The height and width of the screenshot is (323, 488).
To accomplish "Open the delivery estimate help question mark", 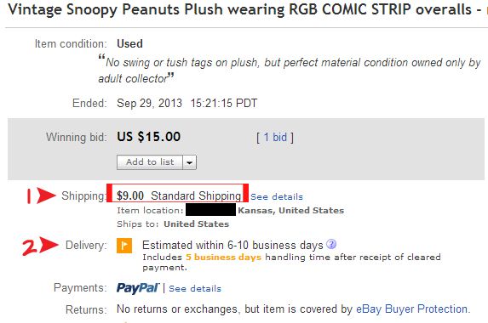I will point(331,245).
